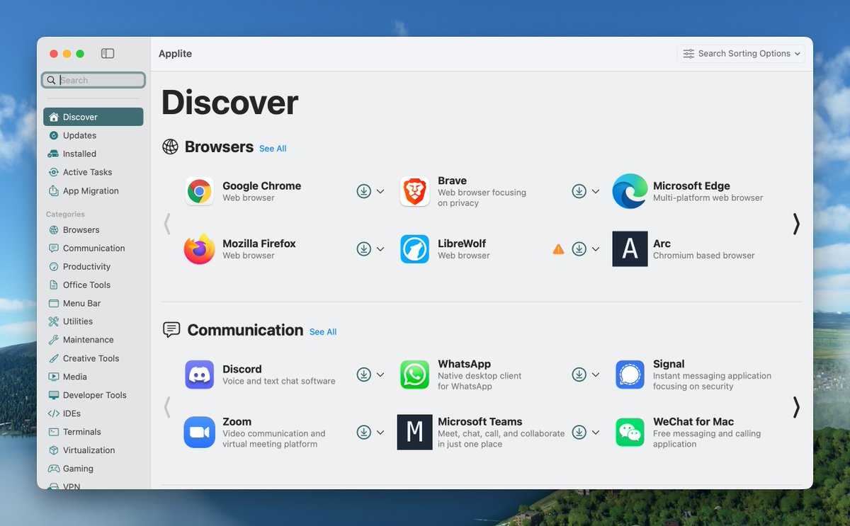Download Microsoft Teams via download icon

579,433
